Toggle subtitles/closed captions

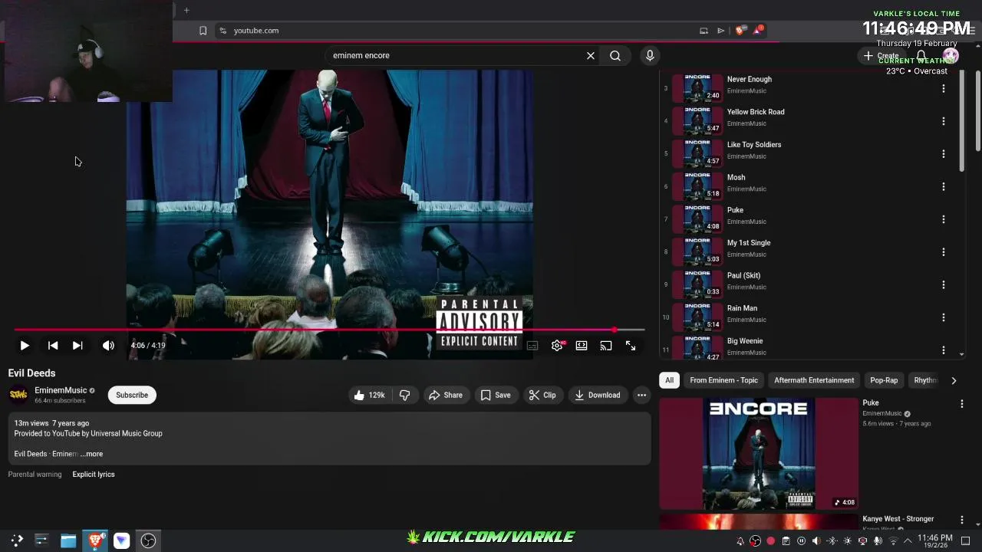[x=532, y=346]
